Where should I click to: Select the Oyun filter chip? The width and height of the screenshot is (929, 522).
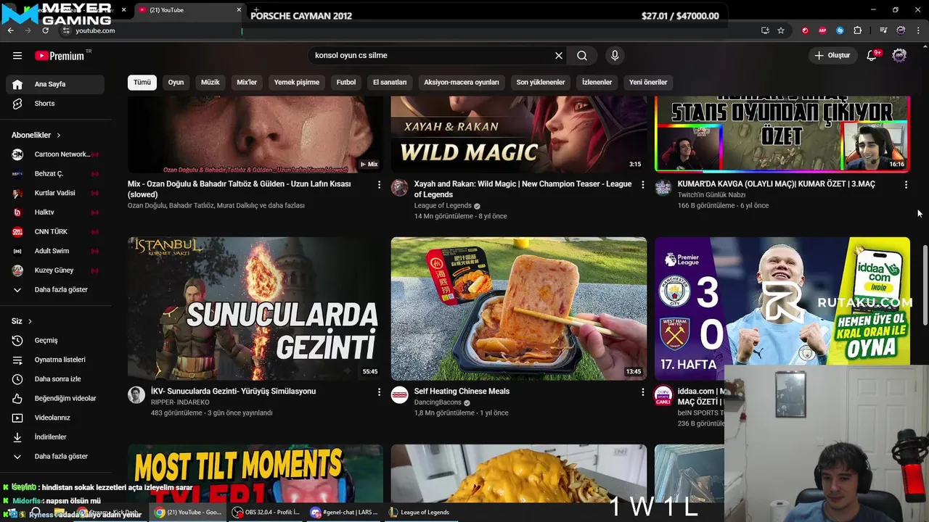pyautogui.click(x=176, y=82)
